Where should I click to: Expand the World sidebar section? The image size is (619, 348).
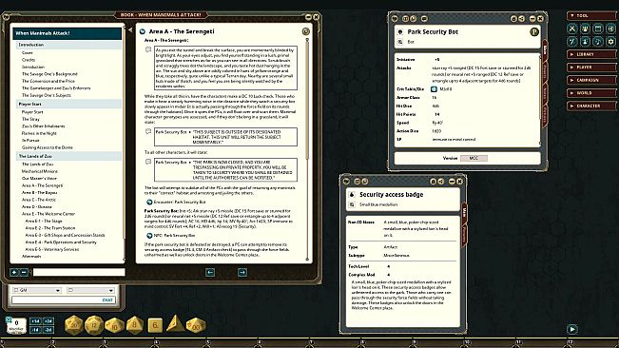click(591, 93)
